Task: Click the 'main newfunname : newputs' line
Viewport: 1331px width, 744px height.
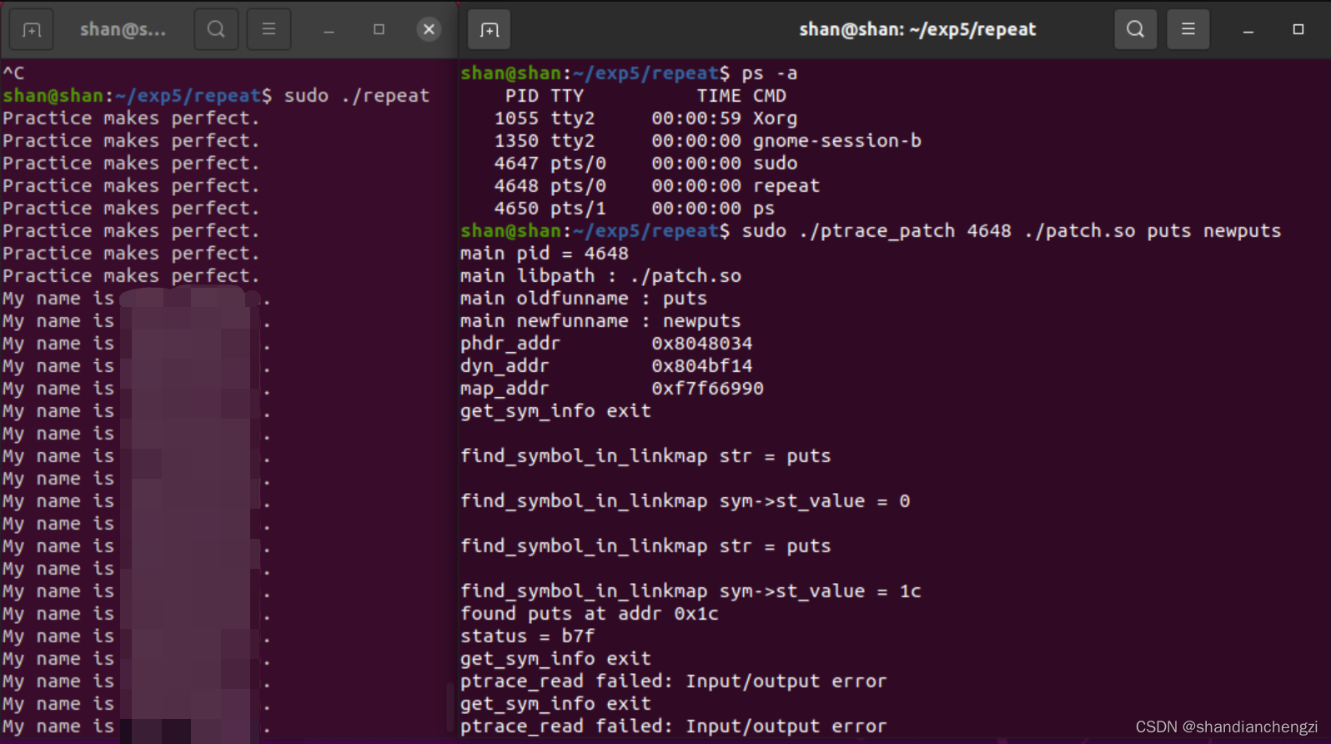Action: (600, 321)
